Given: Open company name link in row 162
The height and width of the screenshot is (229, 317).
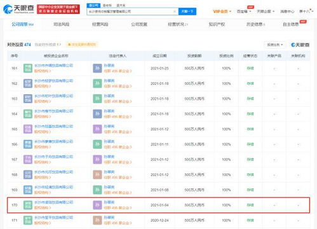Looking at the screenshot, I should [54, 81].
